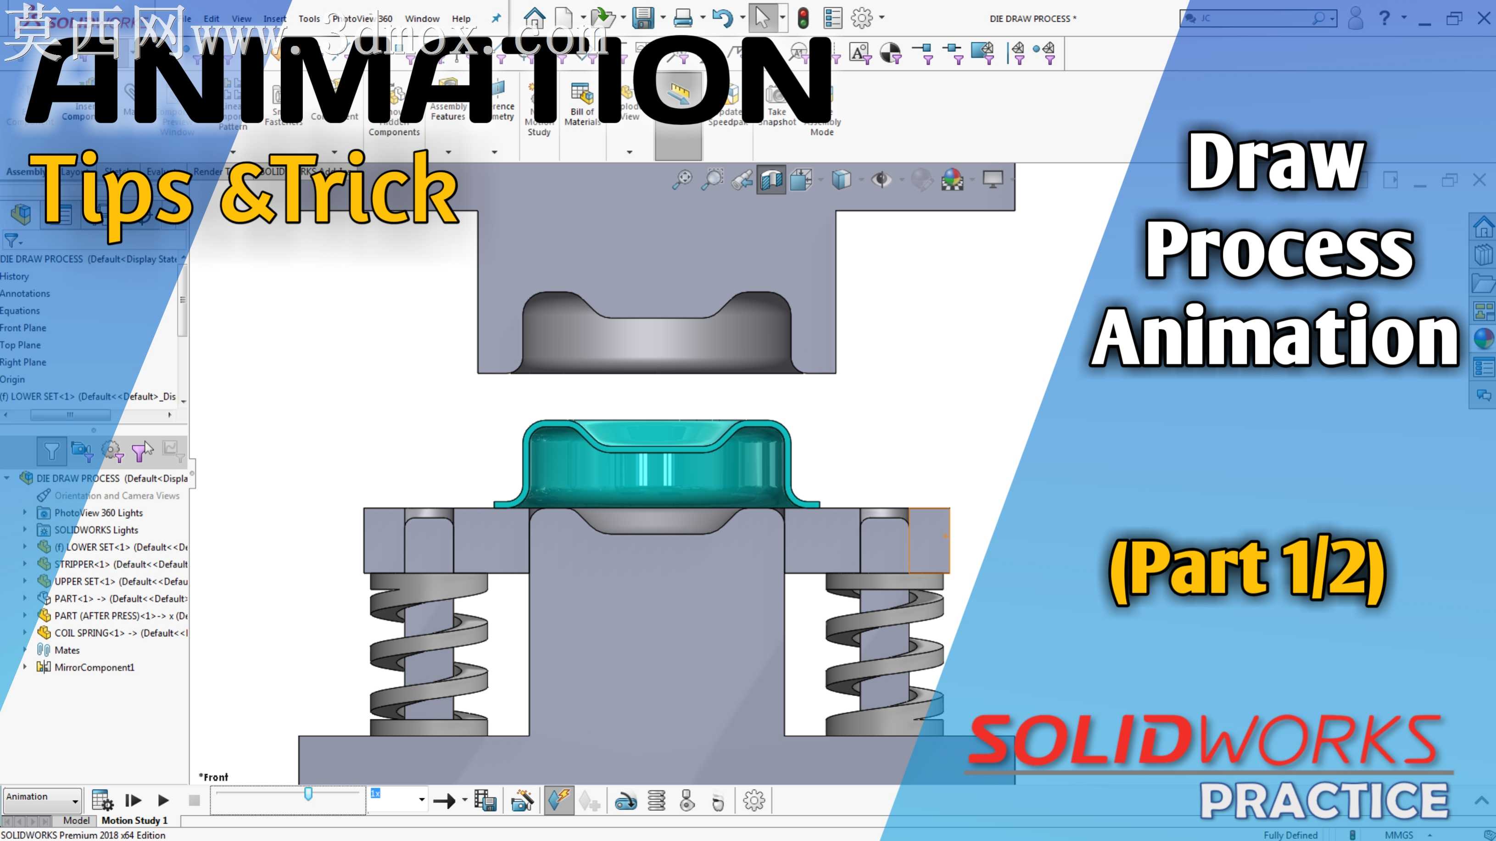
Task: Click Zoom to Area magnifier icon
Action: click(x=712, y=179)
